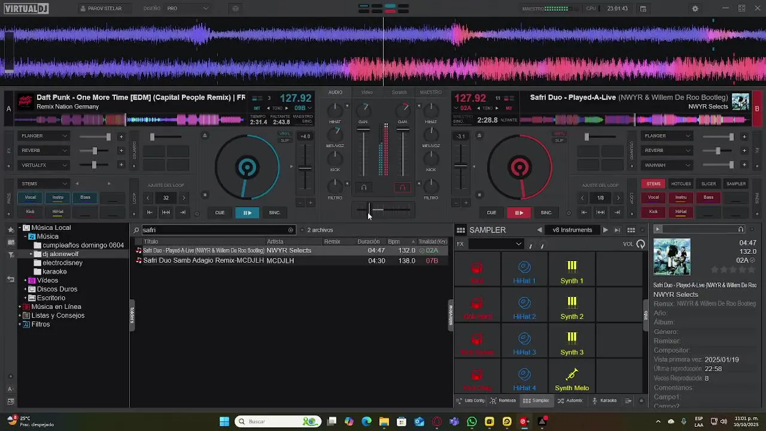Open File Explorer from the taskbar
This screenshot has height=431, width=766.
click(x=384, y=421)
